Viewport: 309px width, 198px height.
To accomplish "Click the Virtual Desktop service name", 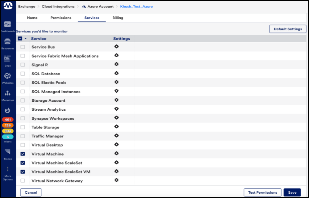I will 47,145.
